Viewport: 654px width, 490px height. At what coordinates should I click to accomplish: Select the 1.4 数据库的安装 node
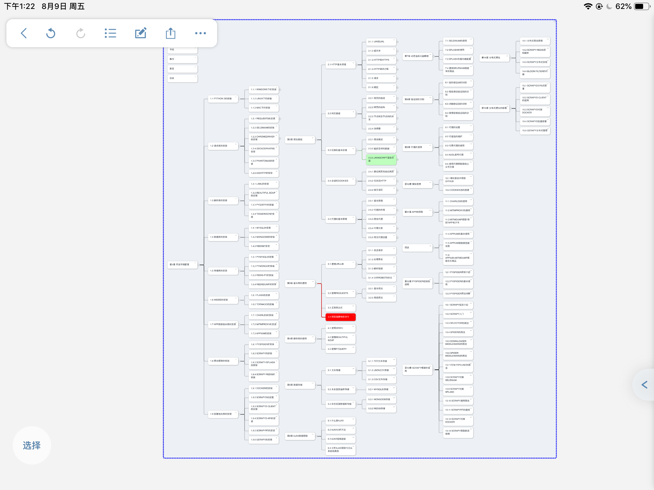click(223, 237)
